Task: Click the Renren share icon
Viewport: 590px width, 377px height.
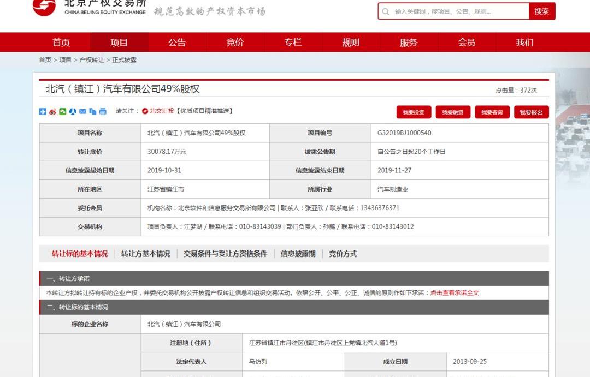Action: (x=73, y=112)
